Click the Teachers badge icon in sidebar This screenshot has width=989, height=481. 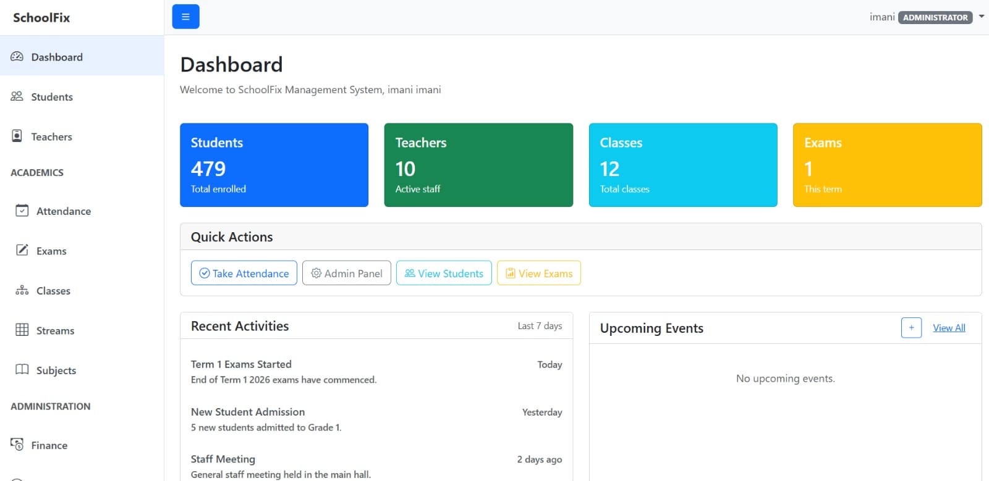[x=17, y=136]
